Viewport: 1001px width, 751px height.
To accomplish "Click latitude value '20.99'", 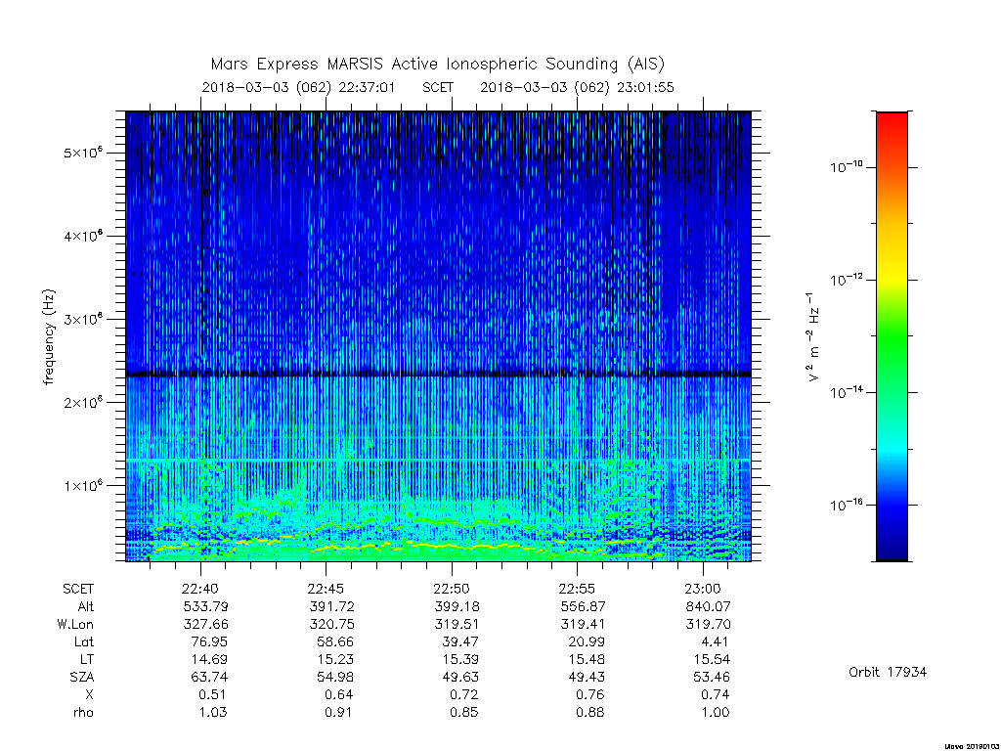I will 587,641.
